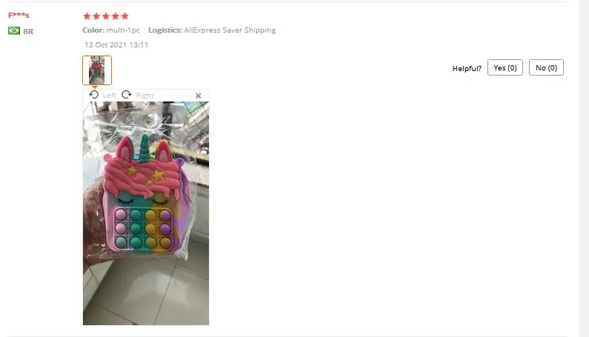Click the BR country code
Image resolution: width=589 pixels, height=337 pixels.
pyautogui.click(x=28, y=32)
